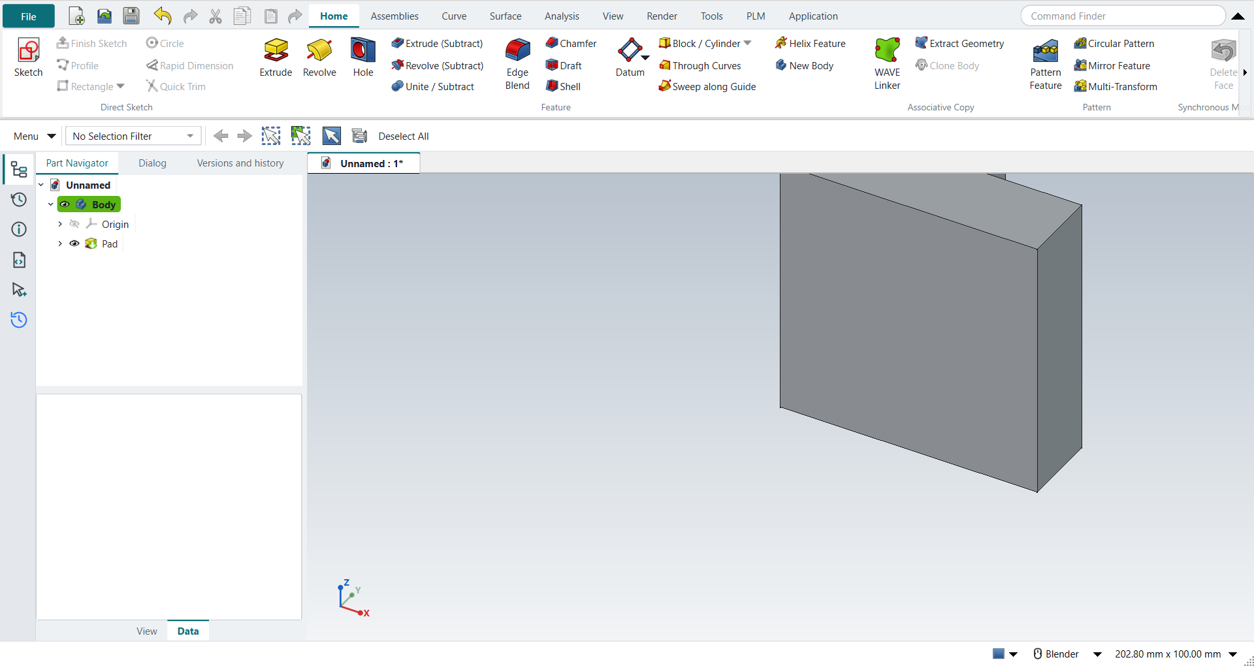Screen dimensions: 1254x666
Task: Click Mirror Feature tool
Action: tap(1112, 65)
